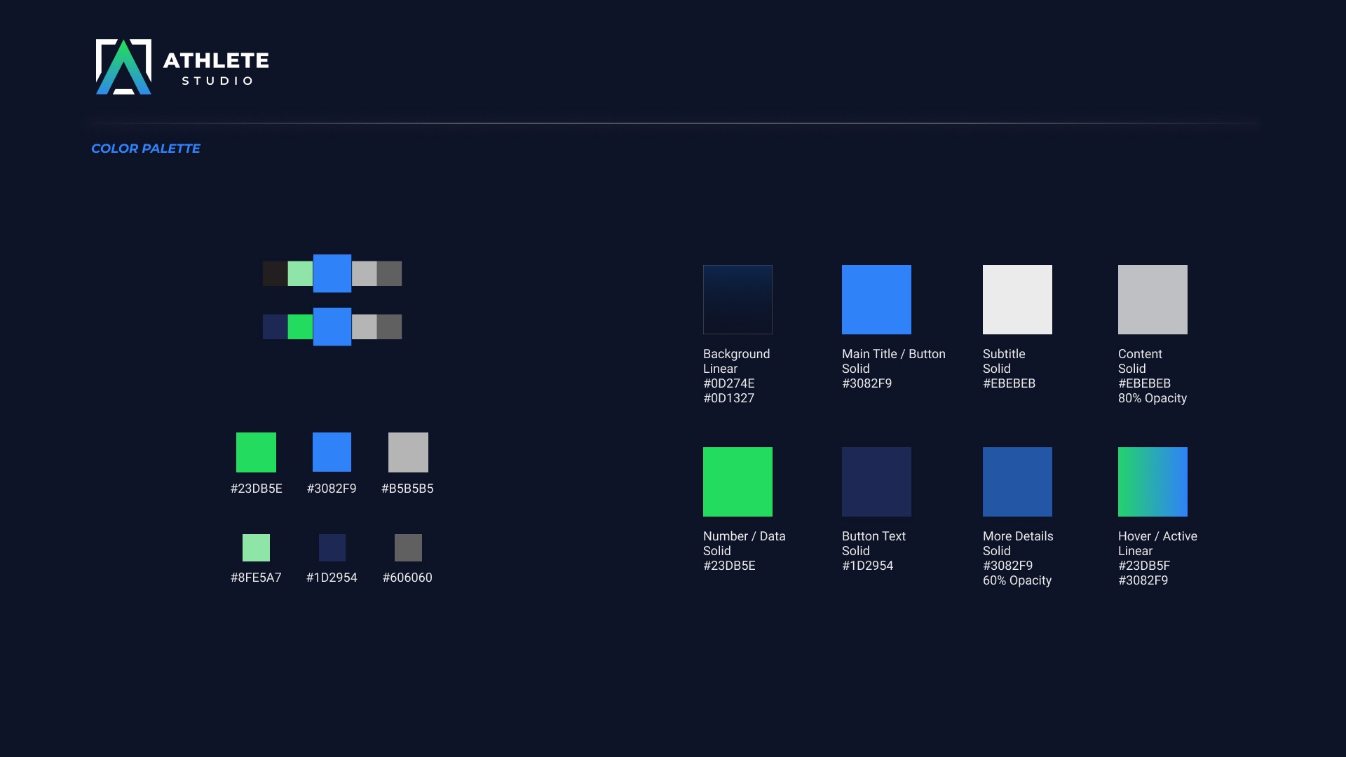Select the #606060 dark gray square

coord(408,547)
